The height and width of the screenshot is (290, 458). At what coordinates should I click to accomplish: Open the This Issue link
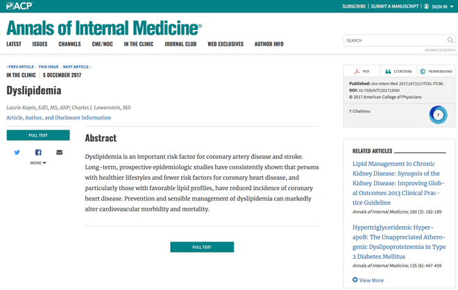[49, 67]
